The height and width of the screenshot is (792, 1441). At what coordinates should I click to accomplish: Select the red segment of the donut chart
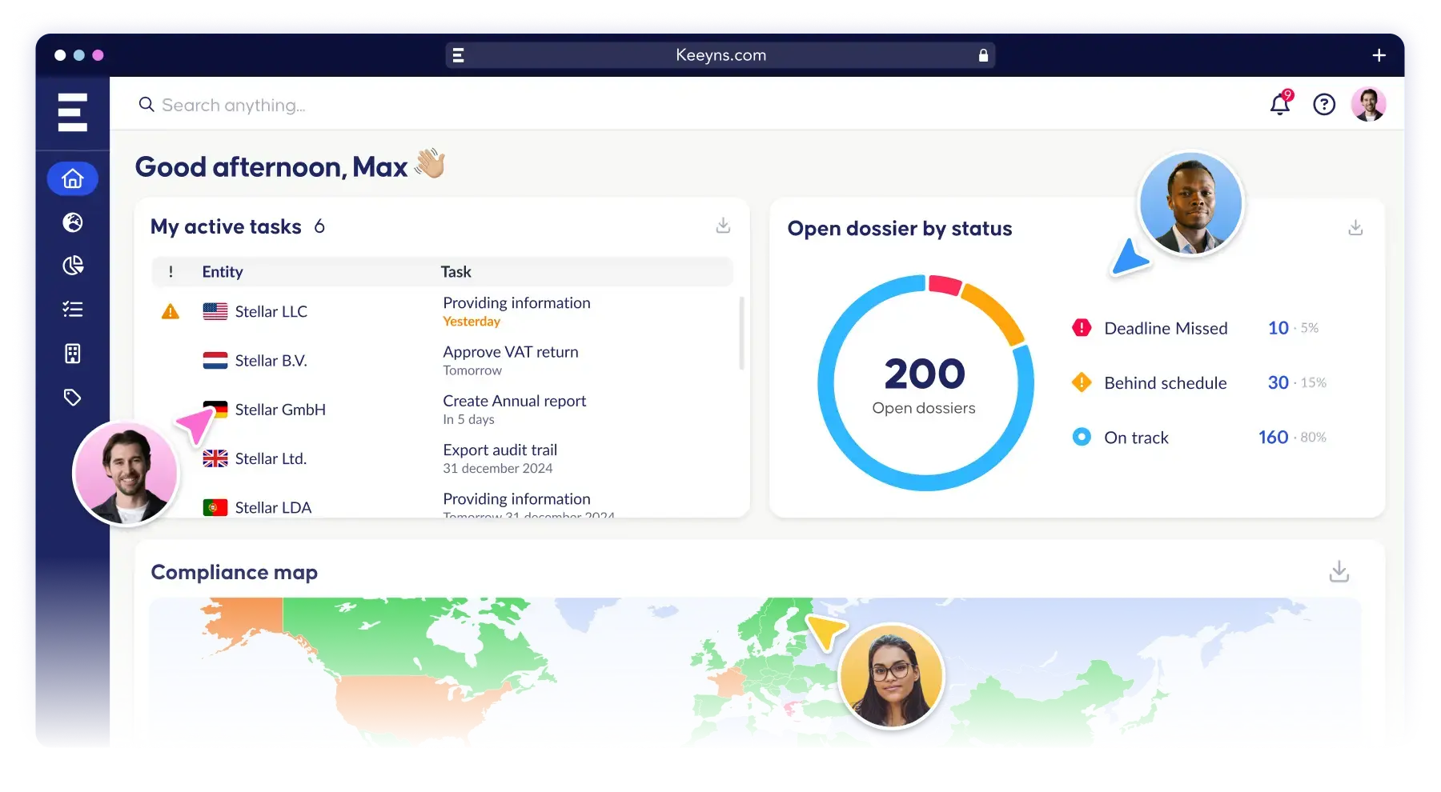945,284
